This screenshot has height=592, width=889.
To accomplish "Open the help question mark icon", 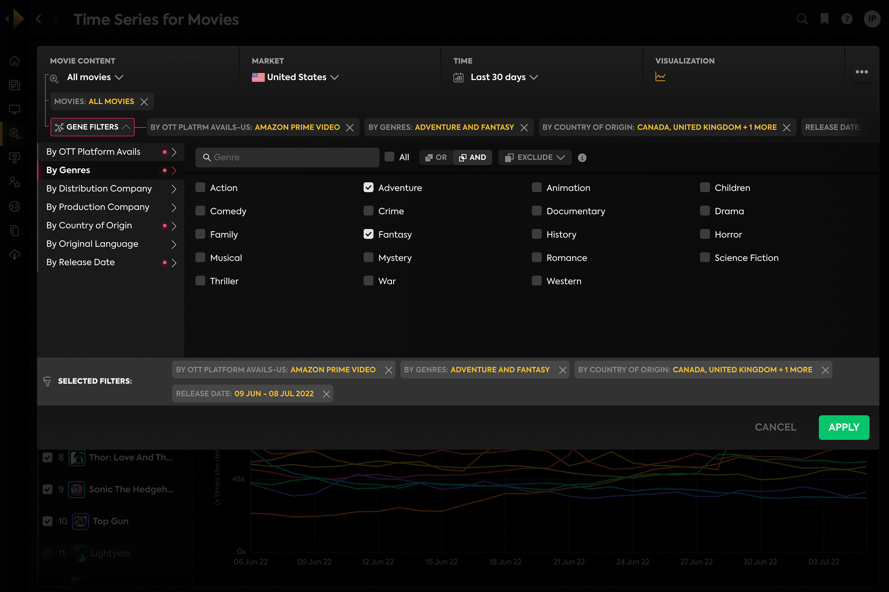I will [847, 18].
